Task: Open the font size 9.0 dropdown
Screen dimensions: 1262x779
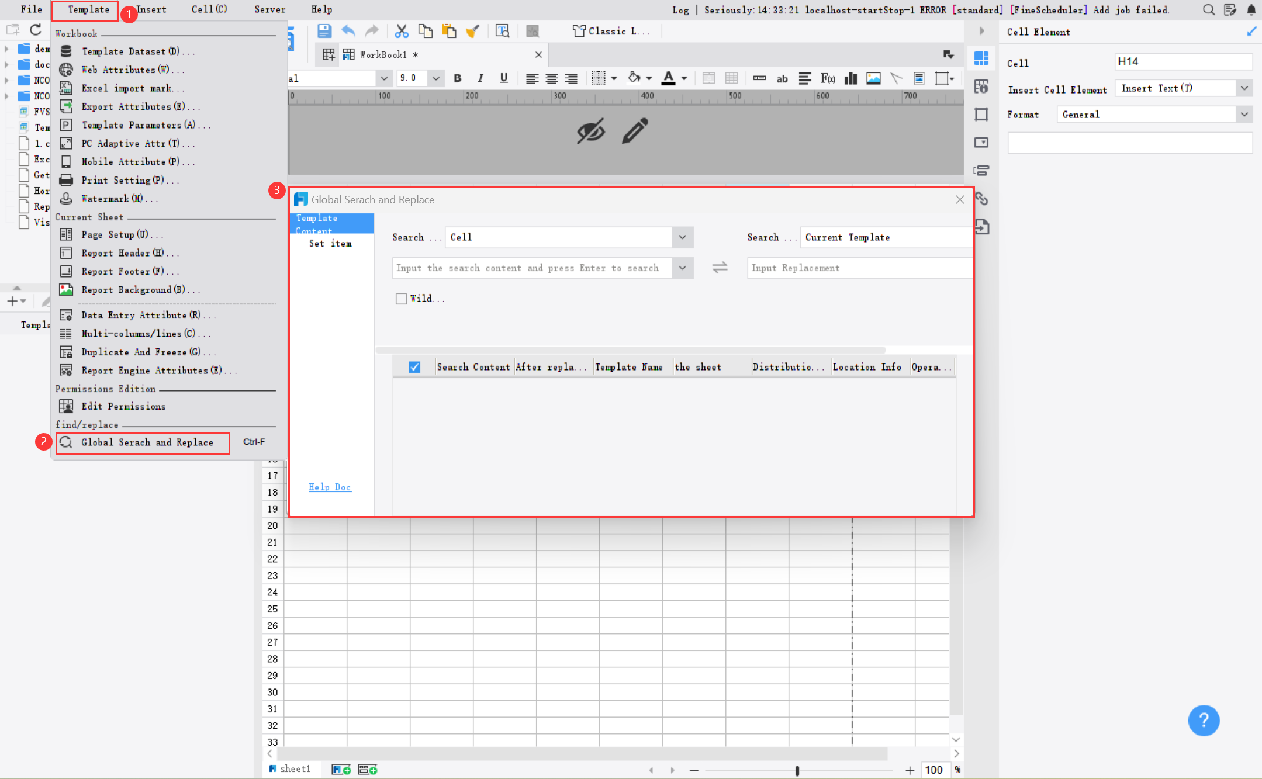Action: tap(435, 78)
